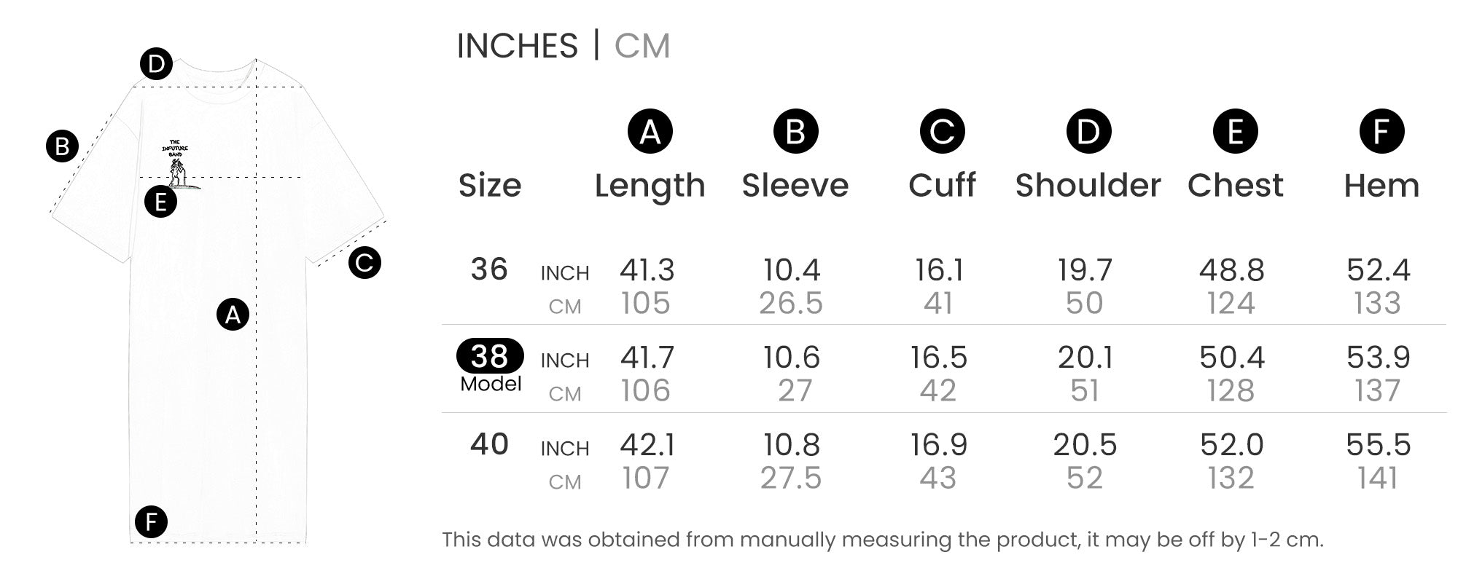This screenshot has width=1458, height=587.
Task: Click the C marker near the cuff
Action: 364,262
